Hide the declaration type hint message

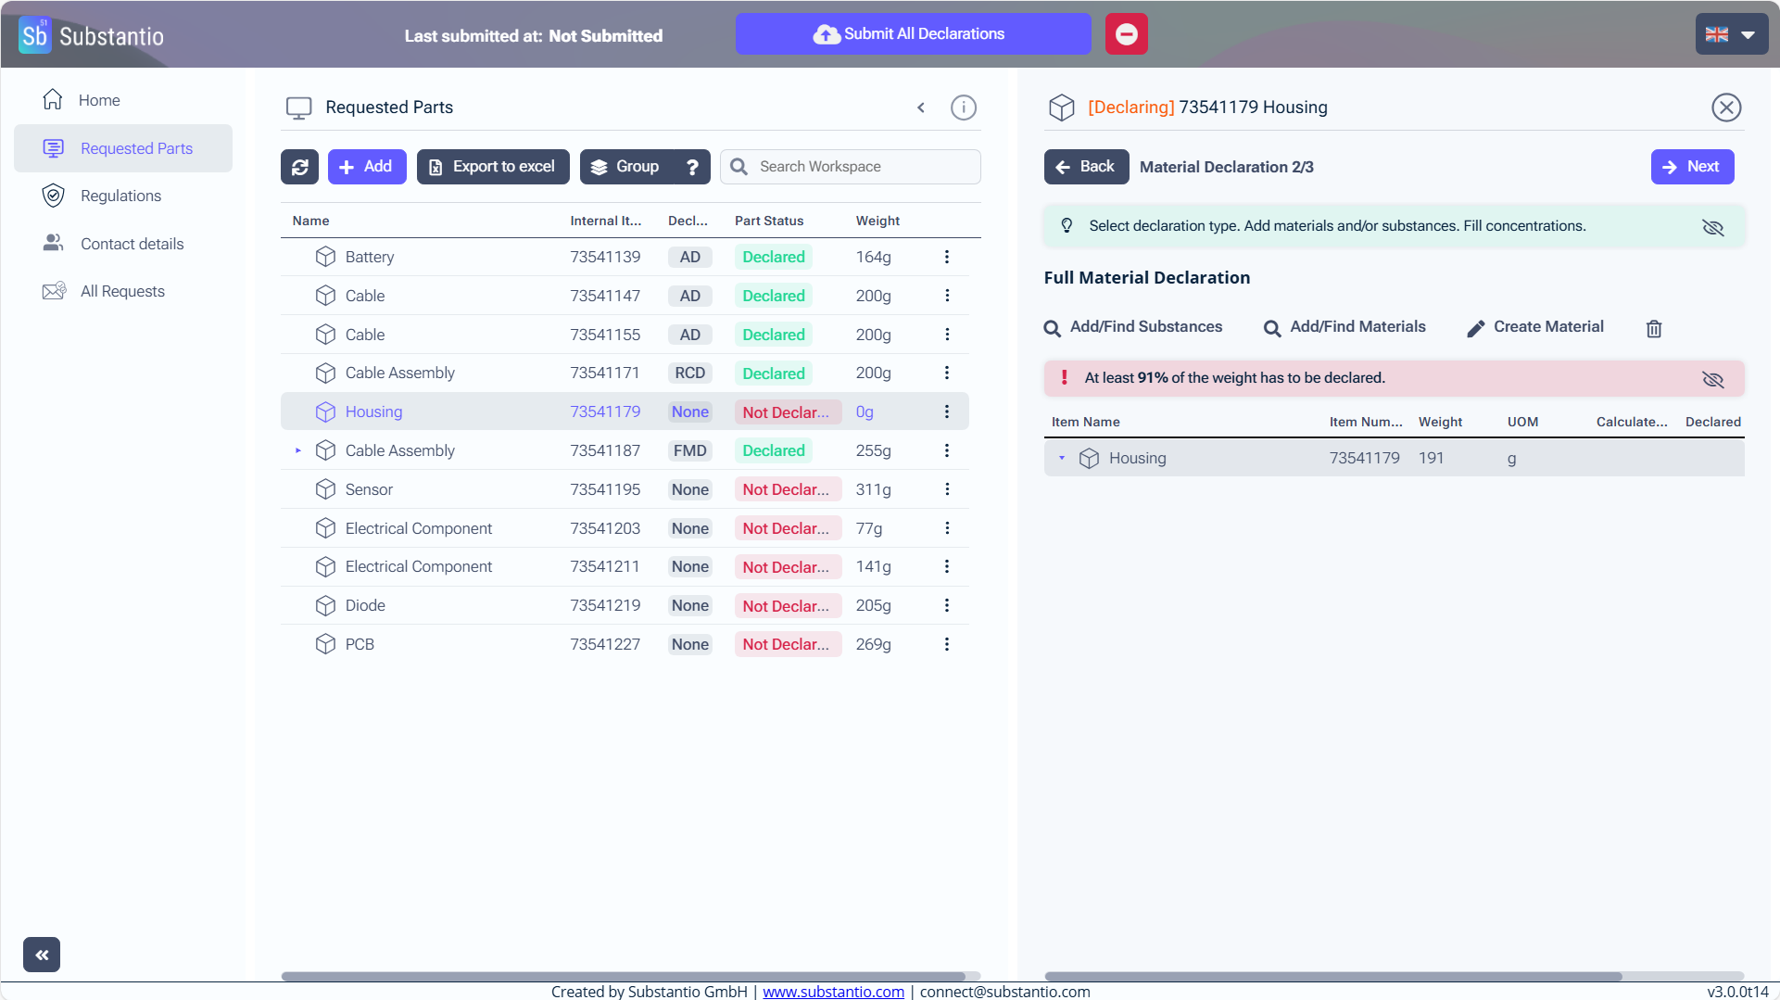[x=1712, y=227]
